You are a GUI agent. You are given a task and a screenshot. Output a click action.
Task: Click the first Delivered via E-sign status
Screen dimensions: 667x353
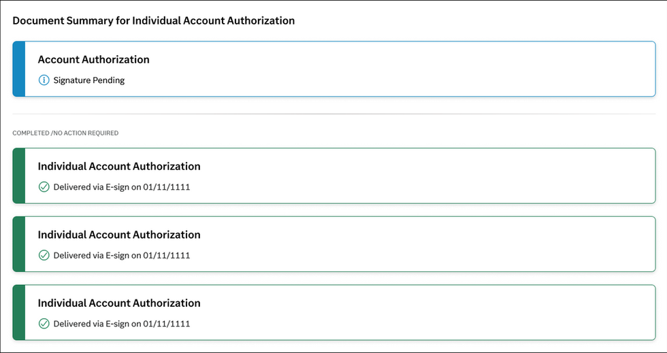121,187
